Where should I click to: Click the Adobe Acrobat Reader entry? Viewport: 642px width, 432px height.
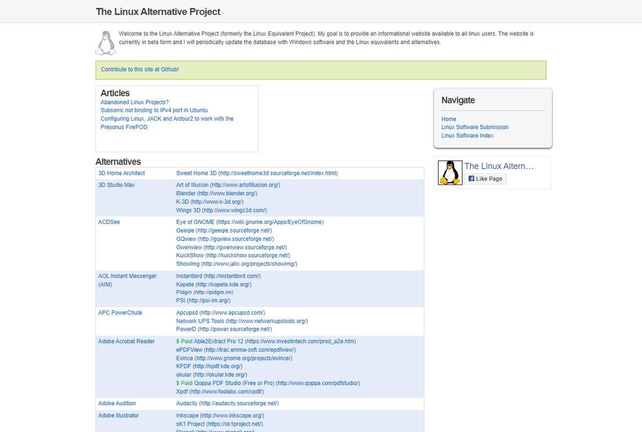coord(126,341)
